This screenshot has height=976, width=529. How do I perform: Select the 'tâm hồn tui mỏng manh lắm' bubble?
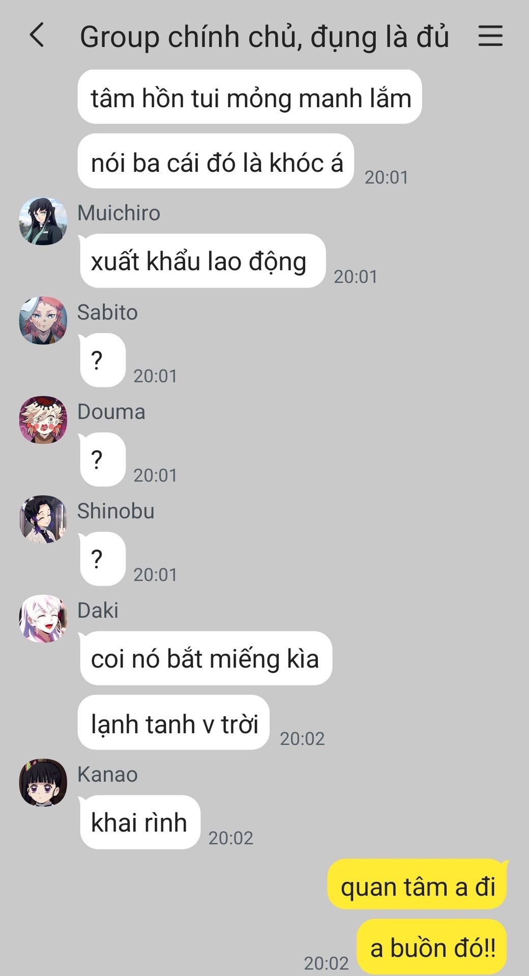[250, 97]
